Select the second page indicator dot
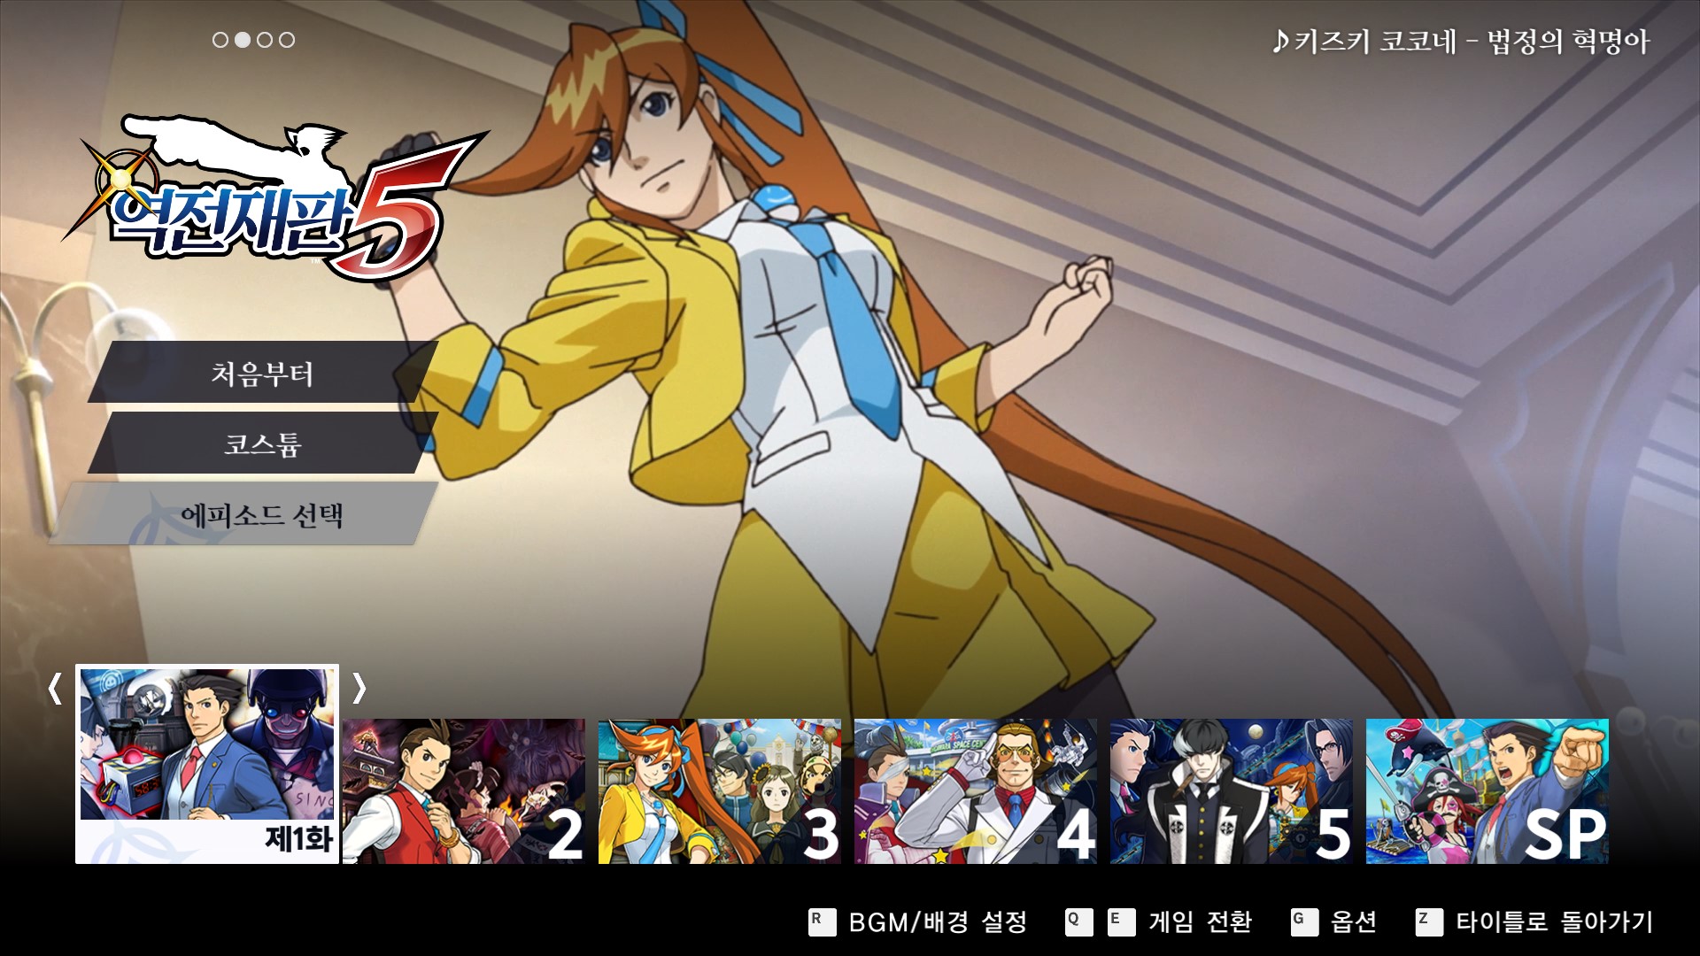Screen dimensions: 1700x956 [242, 40]
